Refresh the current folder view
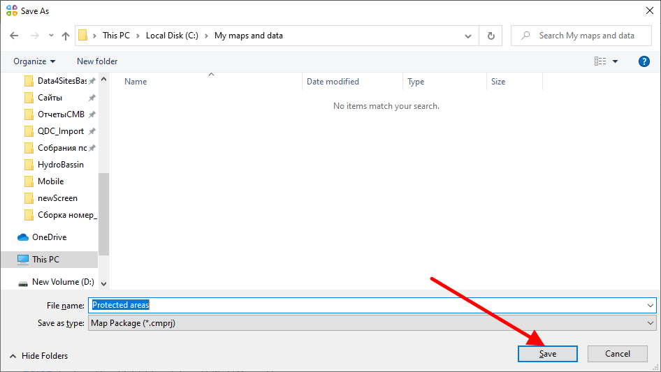The height and width of the screenshot is (372, 661). click(x=491, y=36)
